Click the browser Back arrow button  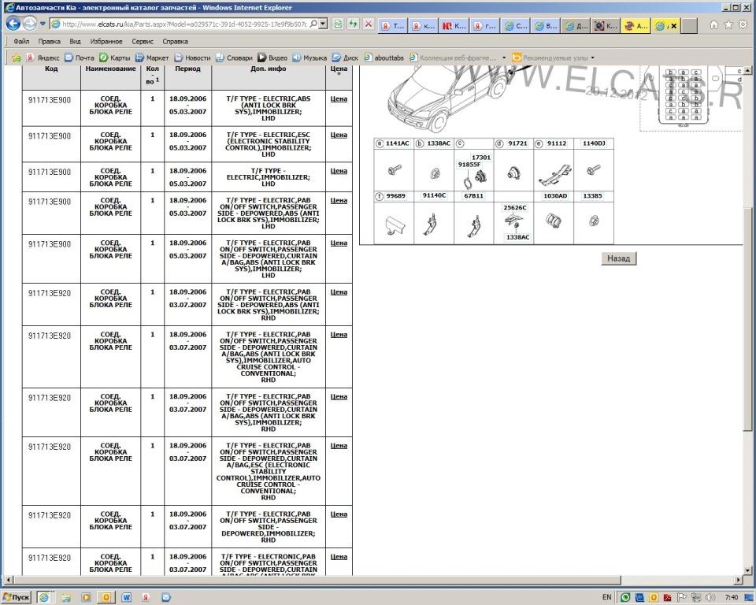[13, 24]
